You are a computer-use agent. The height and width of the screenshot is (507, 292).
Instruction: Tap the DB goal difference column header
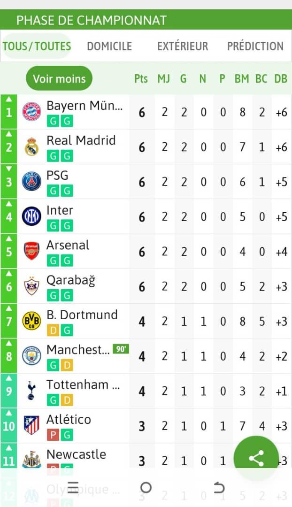coord(281,78)
